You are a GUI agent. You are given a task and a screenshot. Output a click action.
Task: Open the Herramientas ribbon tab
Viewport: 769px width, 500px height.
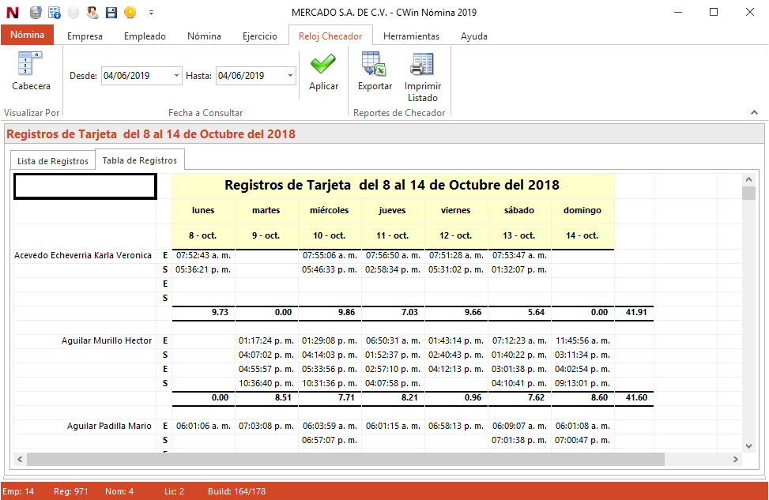(411, 36)
